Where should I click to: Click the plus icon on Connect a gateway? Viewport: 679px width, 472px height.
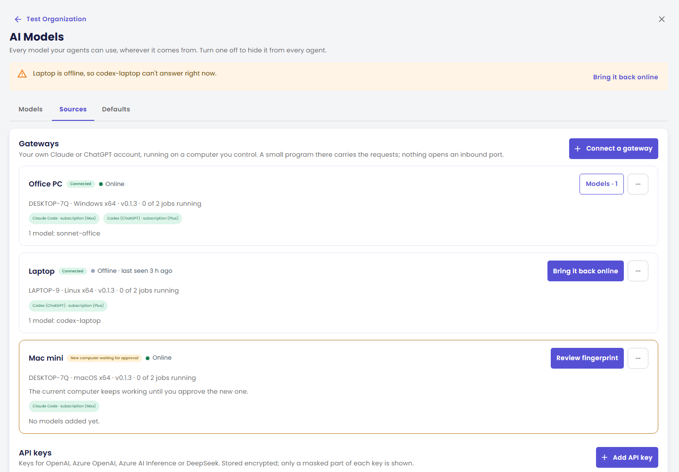click(578, 149)
